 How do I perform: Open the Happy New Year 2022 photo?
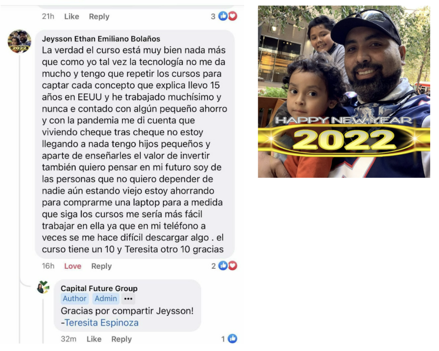coord(344,91)
